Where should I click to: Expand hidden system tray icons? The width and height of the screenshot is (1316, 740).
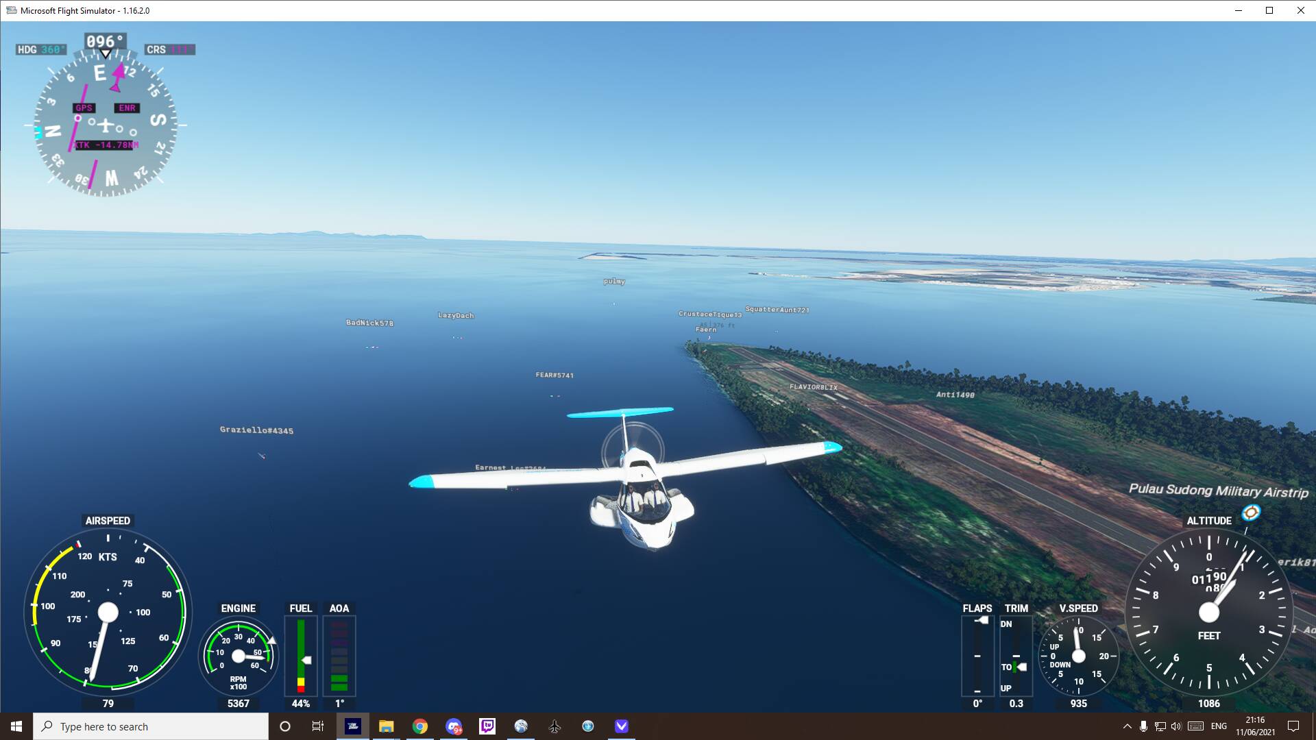(1127, 726)
